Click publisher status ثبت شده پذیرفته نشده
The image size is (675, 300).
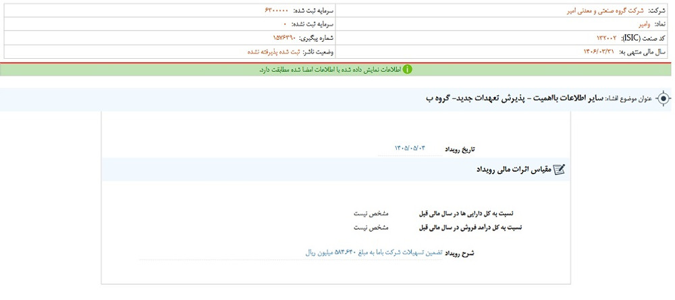pyautogui.click(x=273, y=52)
